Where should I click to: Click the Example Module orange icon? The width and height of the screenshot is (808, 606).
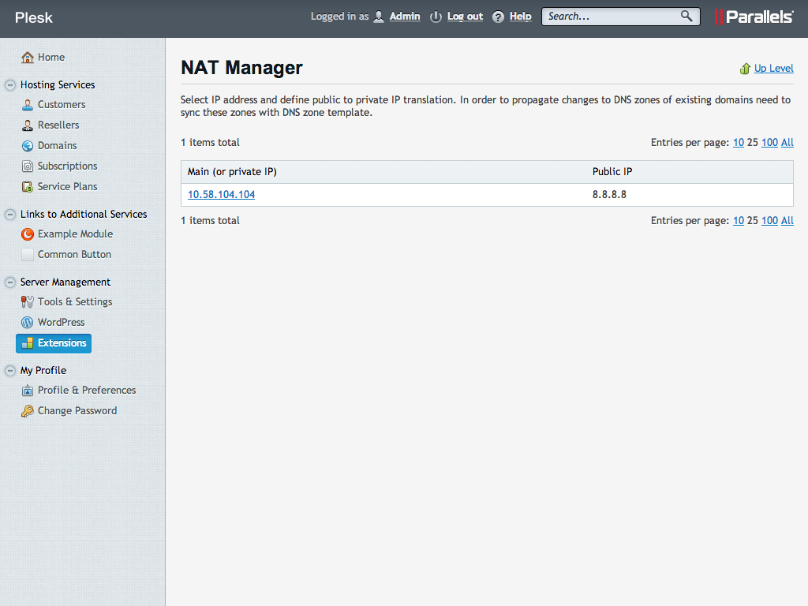click(28, 234)
